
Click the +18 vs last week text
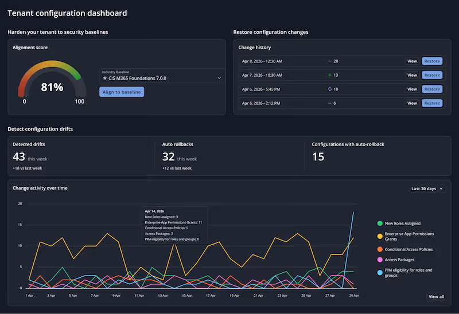point(27,168)
